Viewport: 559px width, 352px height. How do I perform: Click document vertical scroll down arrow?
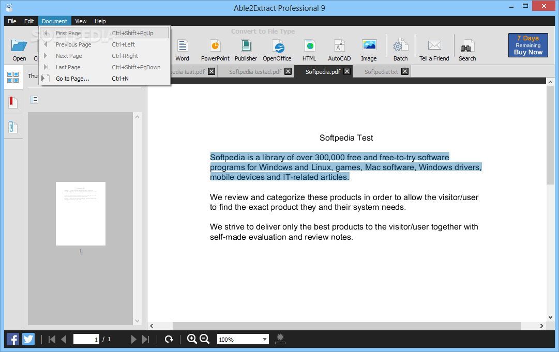click(x=550, y=317)
